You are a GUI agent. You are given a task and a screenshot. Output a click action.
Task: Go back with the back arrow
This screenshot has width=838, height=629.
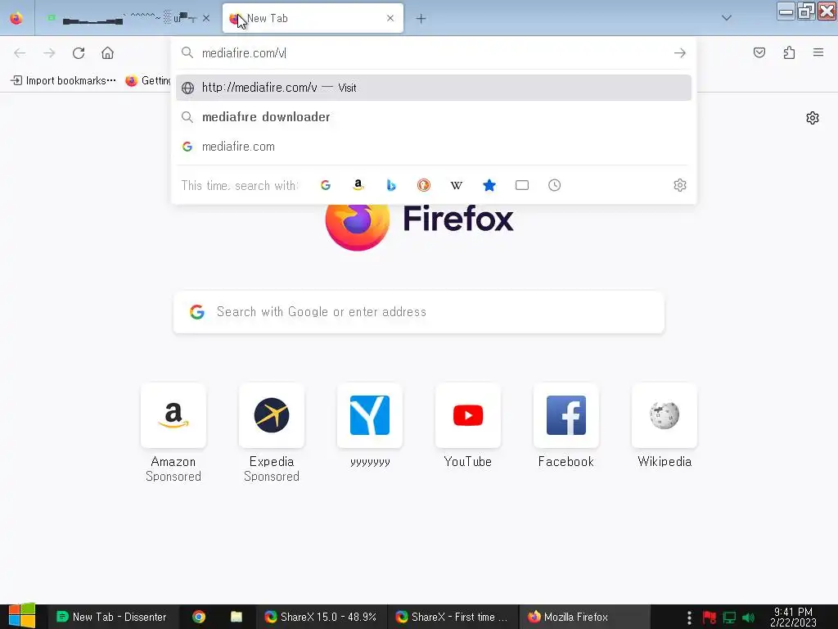(x=20, y=53)
